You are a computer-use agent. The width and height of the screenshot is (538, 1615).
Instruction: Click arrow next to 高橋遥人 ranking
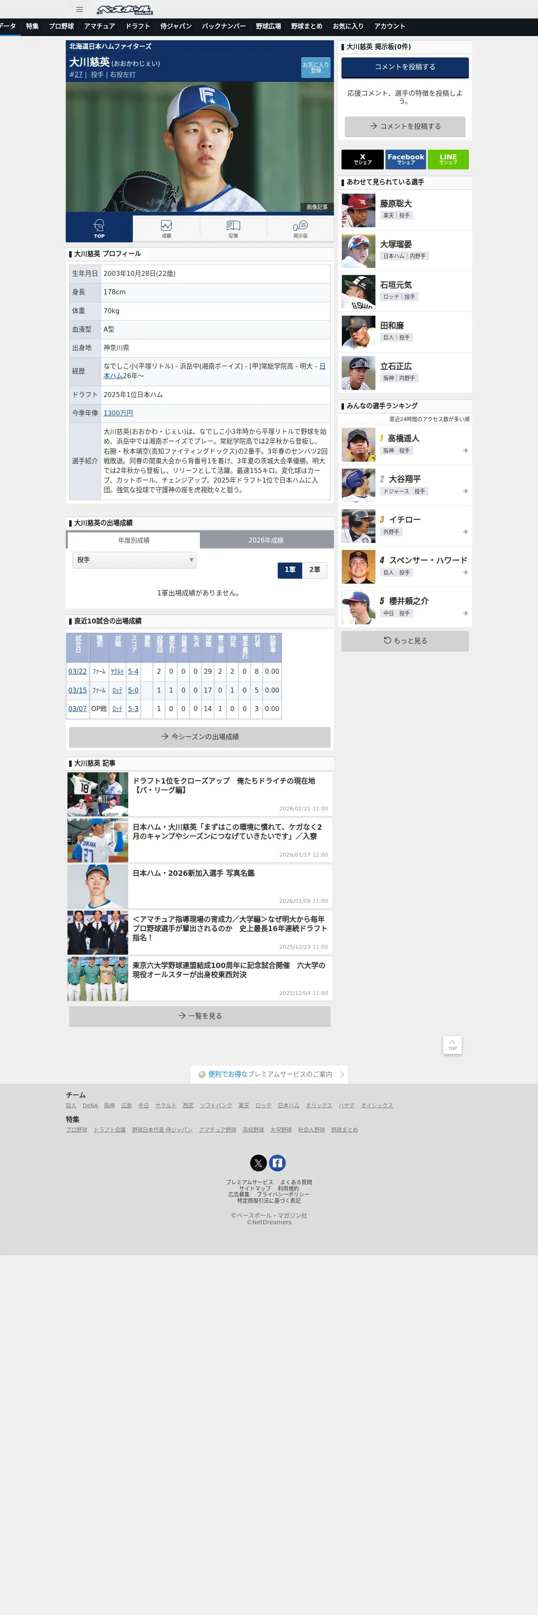point(466,451)
